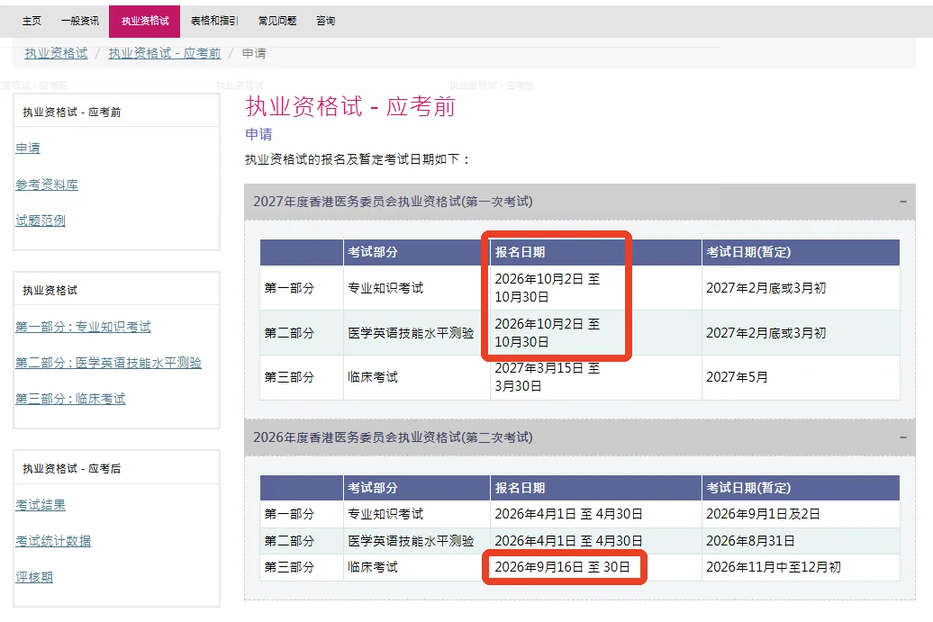Open the 考试统计数据 sidebar link

(x=53, y=541)
